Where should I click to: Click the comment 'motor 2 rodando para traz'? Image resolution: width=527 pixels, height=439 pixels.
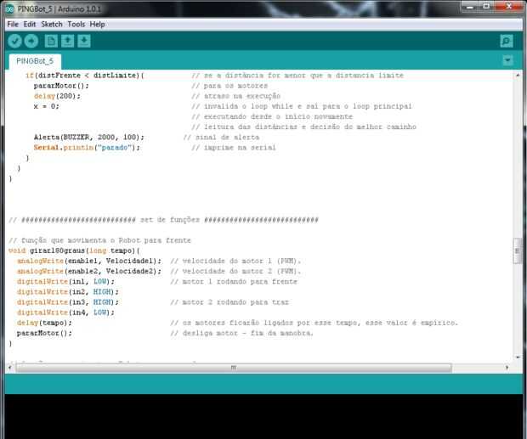tap(229, 302)
